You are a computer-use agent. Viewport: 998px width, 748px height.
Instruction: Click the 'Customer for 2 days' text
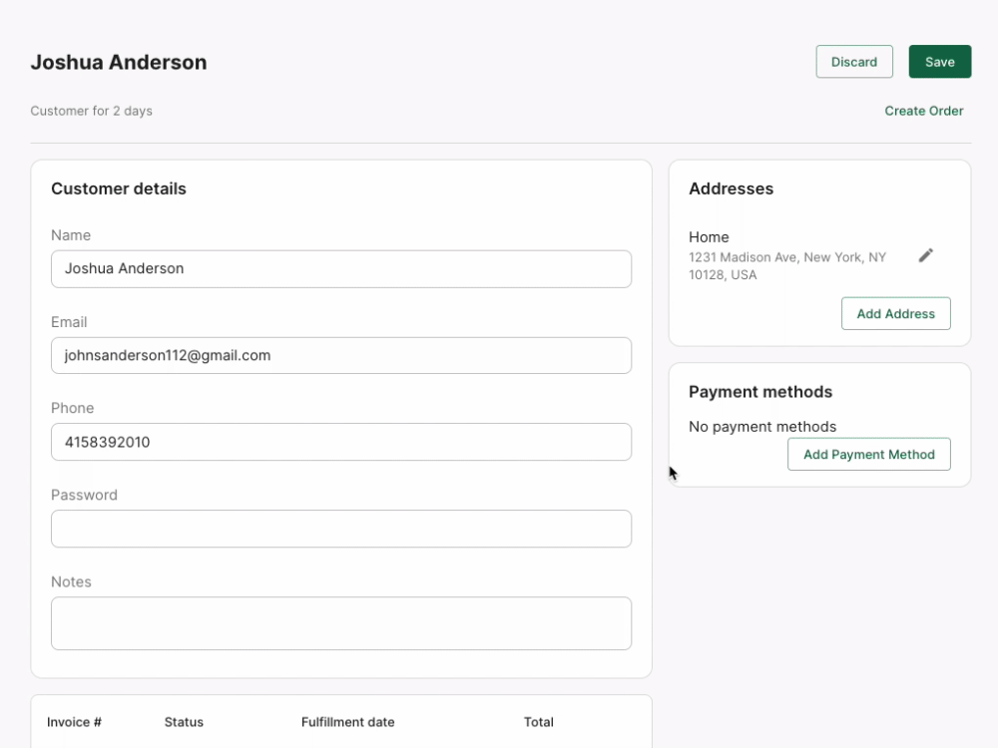[x=92, y=111]
